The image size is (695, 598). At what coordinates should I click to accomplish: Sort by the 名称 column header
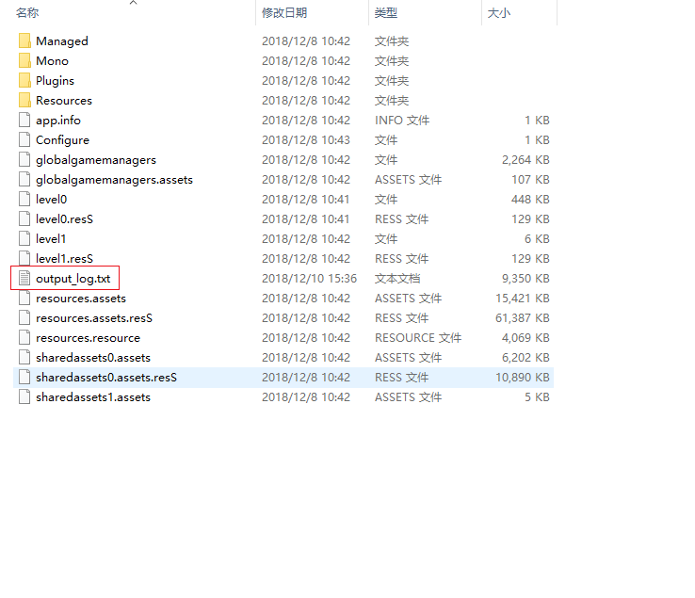pos(27,13)
